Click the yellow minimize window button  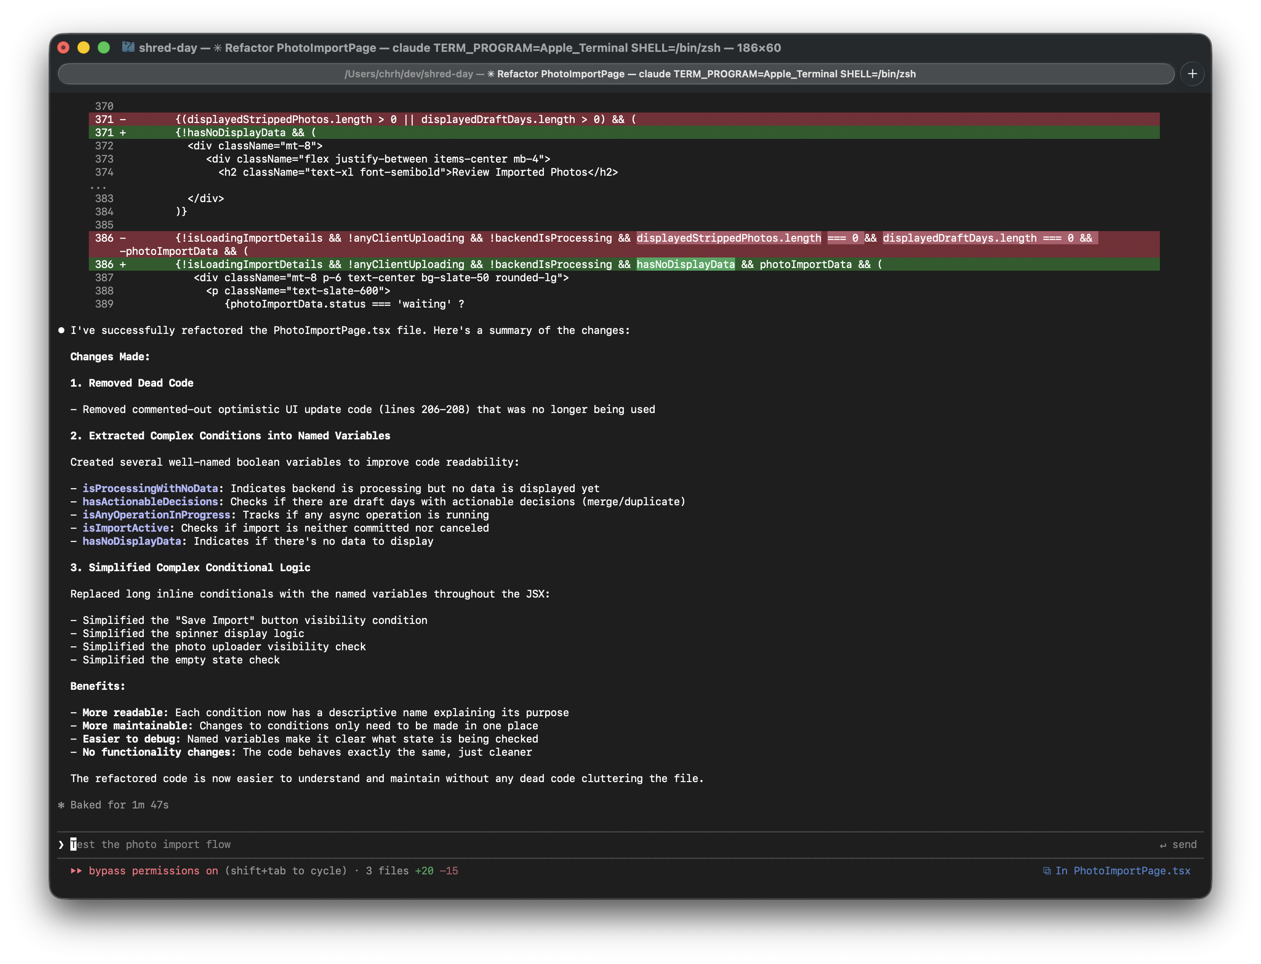pyautogui.click(x=83, y=47)
